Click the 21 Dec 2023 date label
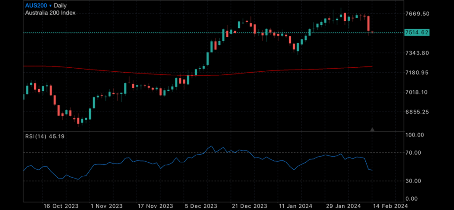The height and width of the screenshot is (210, 454). point(250,206)
